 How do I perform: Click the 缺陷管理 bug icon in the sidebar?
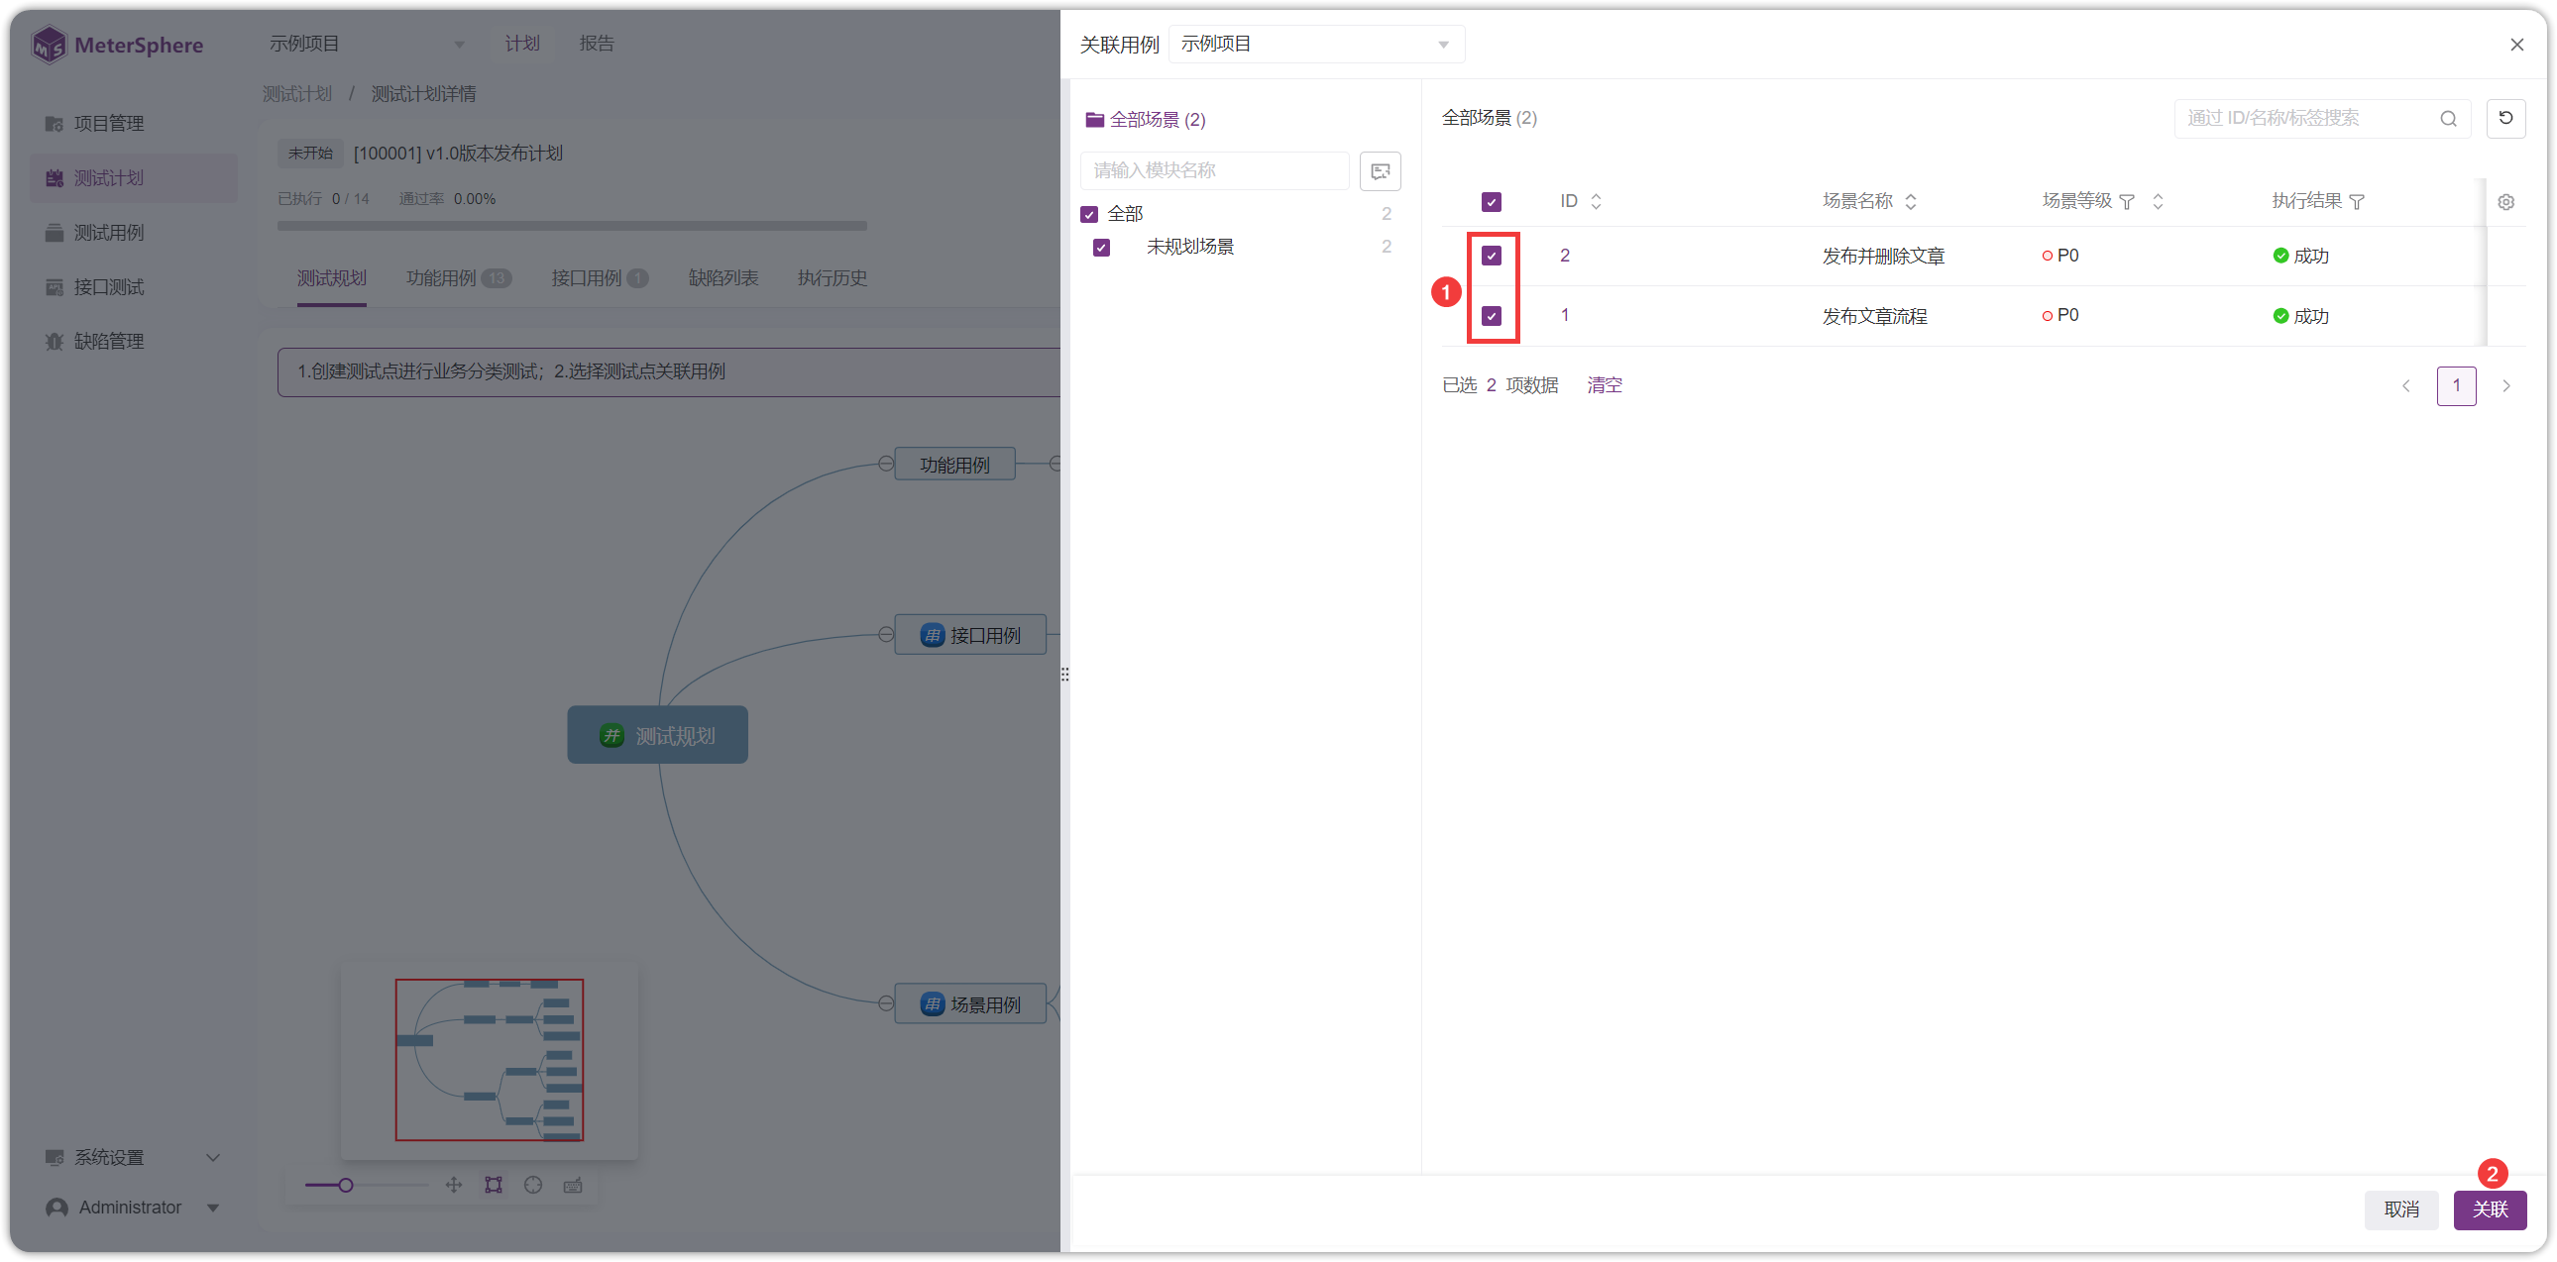[54, 342]
